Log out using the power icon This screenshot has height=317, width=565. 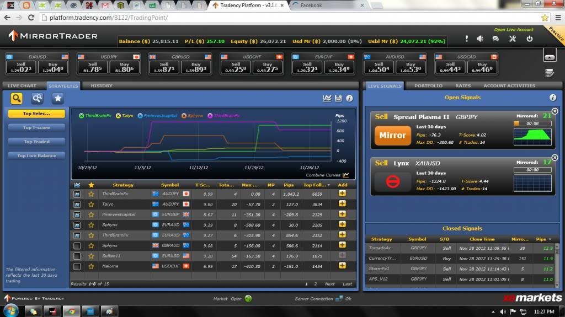pos(530,39)
